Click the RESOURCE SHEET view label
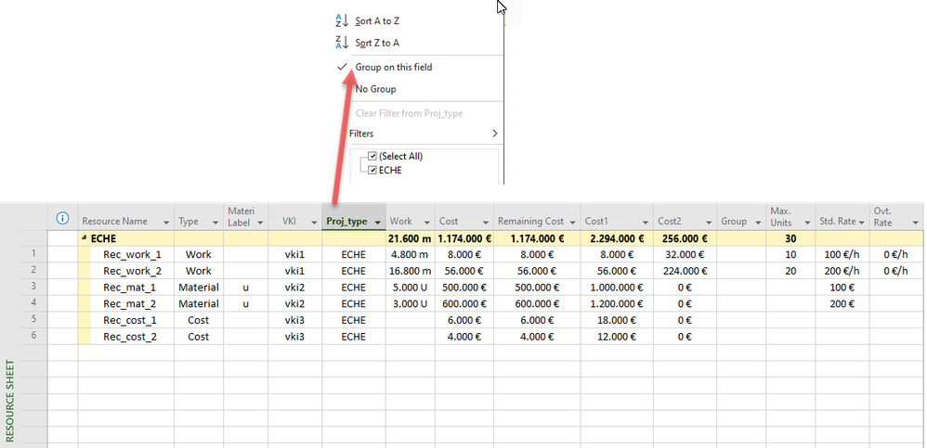Viewport: 927px width, 448px height. (9, 400)
